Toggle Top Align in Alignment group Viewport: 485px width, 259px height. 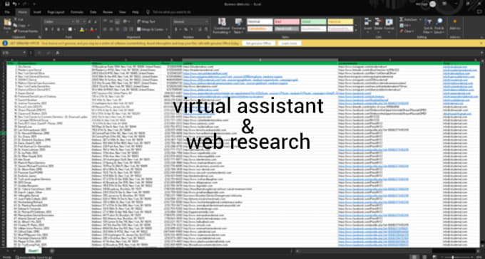[105, 21]
